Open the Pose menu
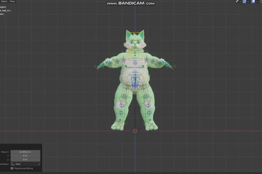 (12, 1)
